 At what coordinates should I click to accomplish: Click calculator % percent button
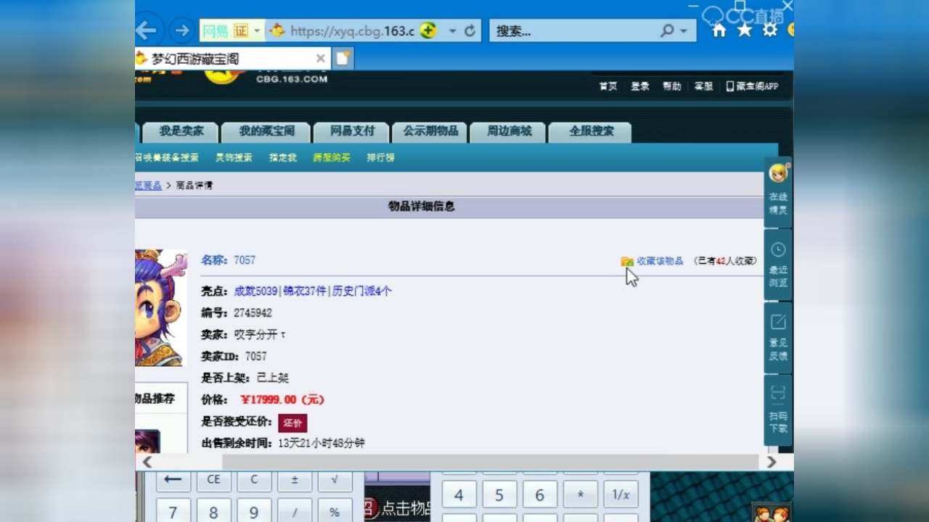335,510
